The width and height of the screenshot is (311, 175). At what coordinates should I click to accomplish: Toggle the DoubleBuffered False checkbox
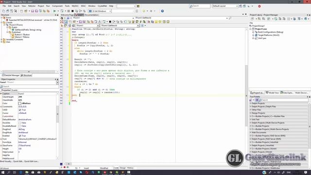(x=19, y=126)
